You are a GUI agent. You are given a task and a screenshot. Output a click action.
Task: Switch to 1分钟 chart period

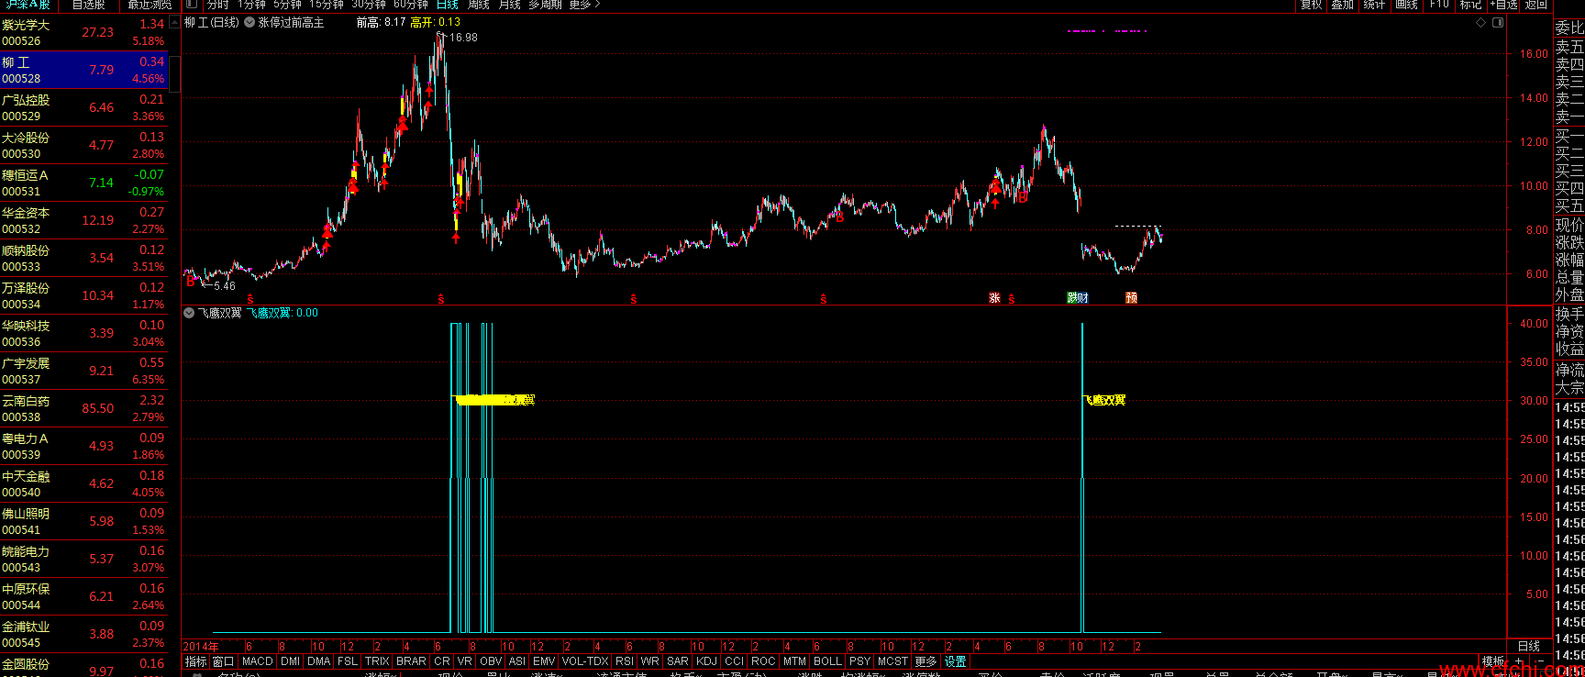pos(251,5)
